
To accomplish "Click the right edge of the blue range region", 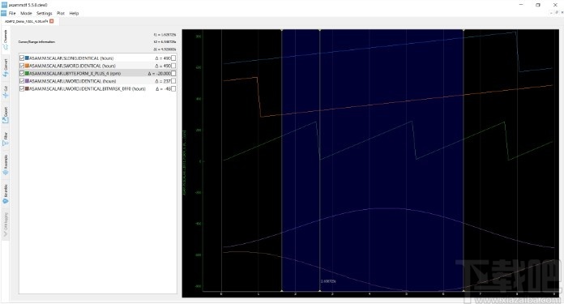I will (464, 160).
